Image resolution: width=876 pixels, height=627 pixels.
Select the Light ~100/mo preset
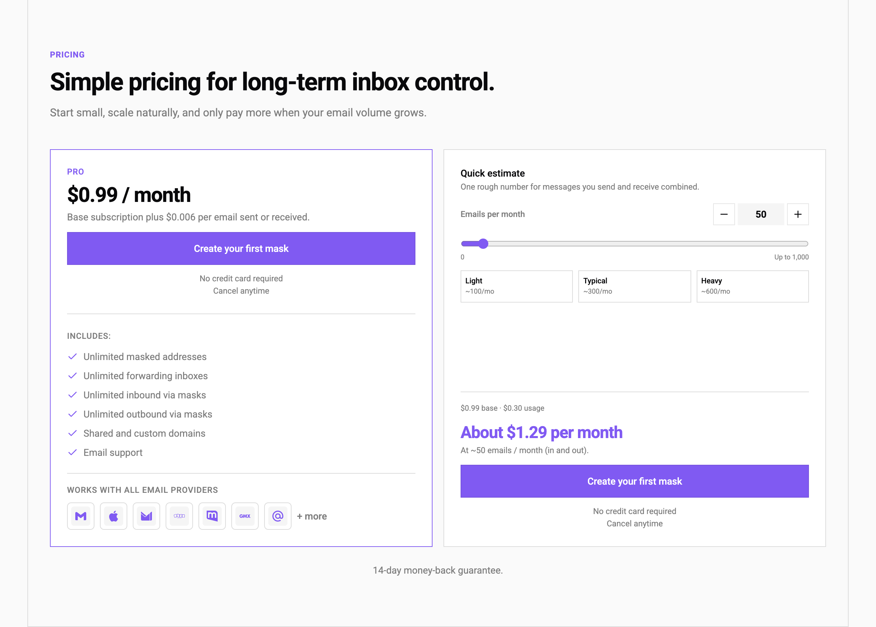pos(516,286)
